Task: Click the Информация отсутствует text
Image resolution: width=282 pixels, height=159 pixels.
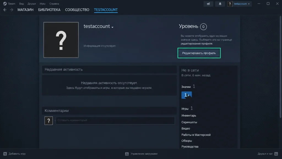Action: tap(100, 46)
